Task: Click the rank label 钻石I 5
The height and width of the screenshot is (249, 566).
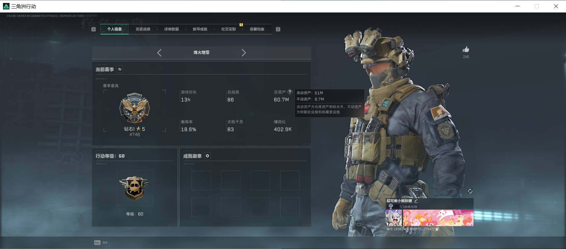Action: [134, 129]
